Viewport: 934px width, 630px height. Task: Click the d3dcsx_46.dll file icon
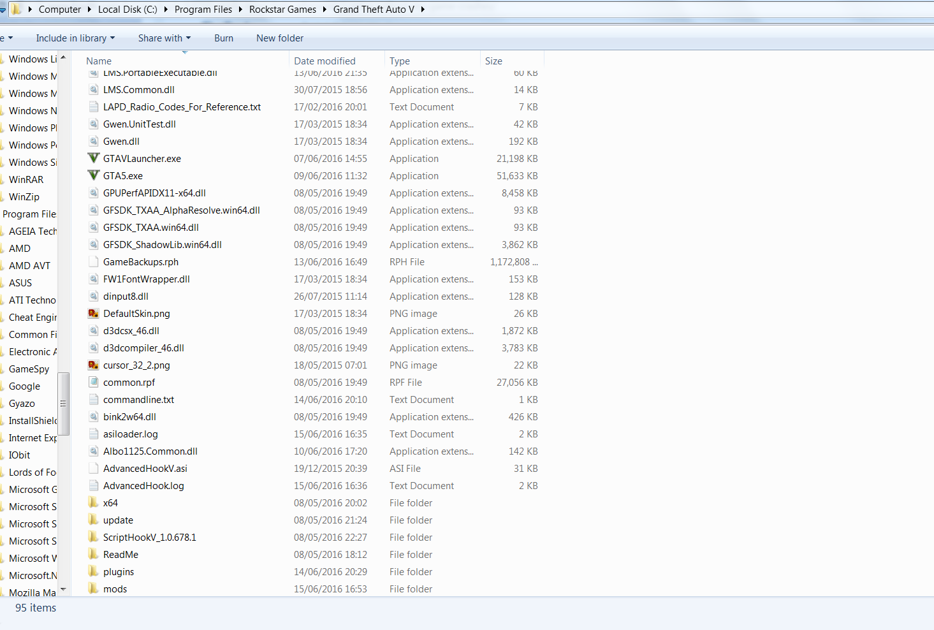coord(94,330)
